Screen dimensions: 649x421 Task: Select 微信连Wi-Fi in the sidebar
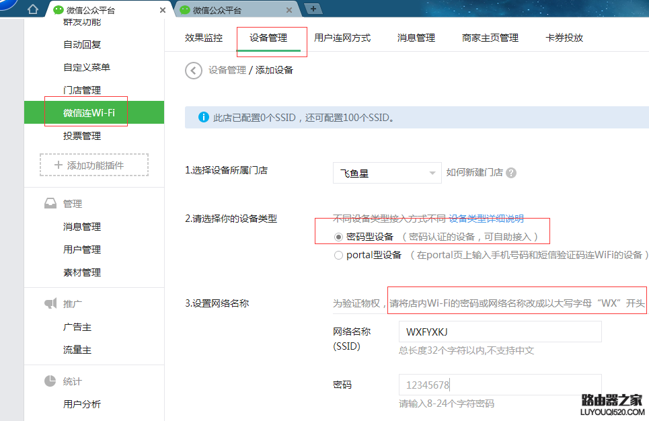pos(94,112)
